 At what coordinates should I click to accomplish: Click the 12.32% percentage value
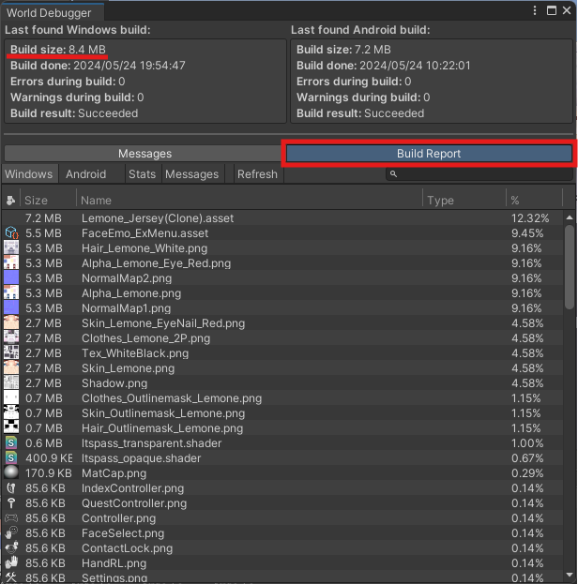[x=530, y=218]
